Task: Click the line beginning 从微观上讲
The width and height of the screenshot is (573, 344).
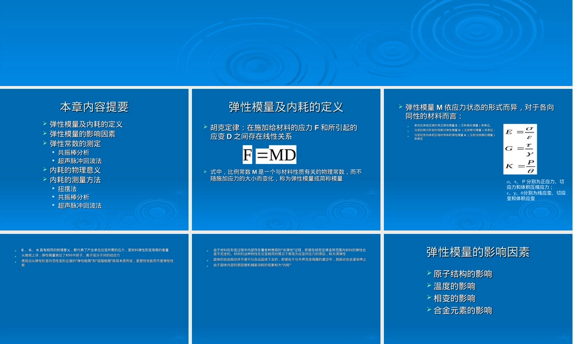Action: click(x=70, y=255)
